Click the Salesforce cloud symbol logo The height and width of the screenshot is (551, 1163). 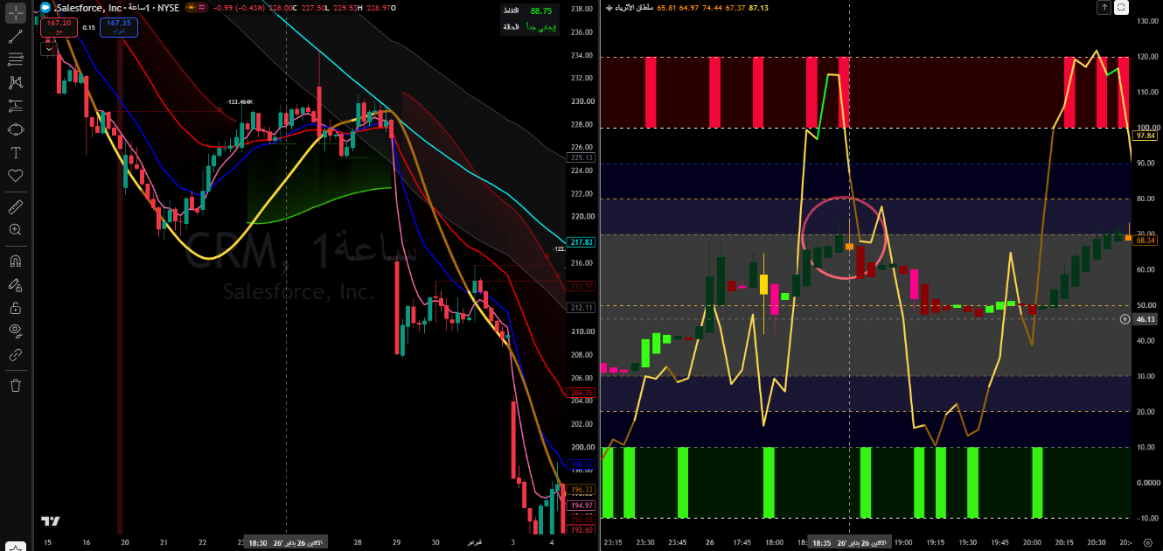click(45, 7)
